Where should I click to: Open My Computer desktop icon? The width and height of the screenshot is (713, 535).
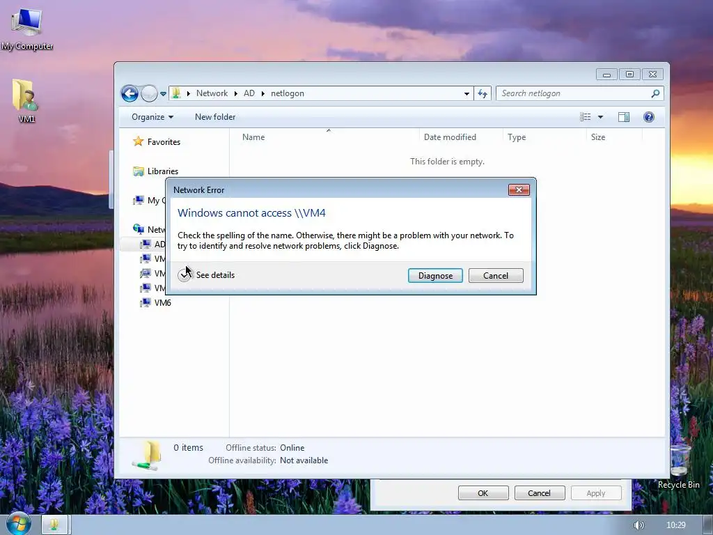(27, 28)
